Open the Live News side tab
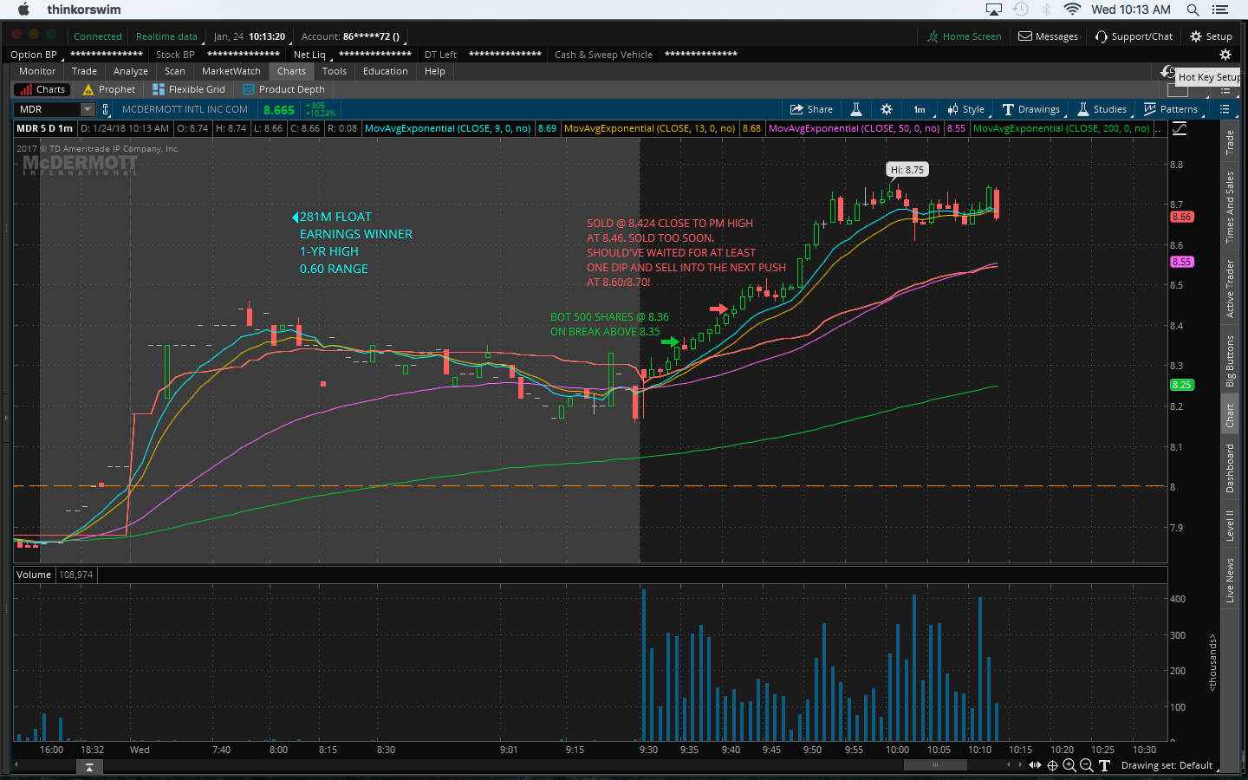The width and height of the screenshot is (1248, 780). (x=1230, y=581)
